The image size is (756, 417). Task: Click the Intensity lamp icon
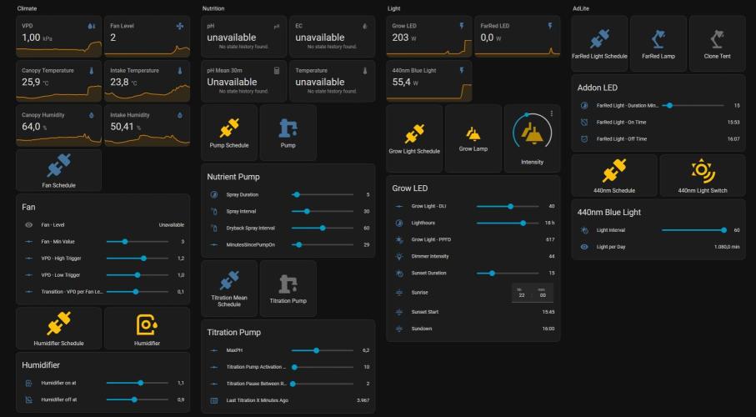click(x=533, y=133)
